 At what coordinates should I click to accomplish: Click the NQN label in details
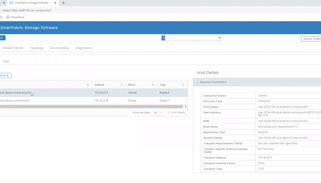point(206,121)
